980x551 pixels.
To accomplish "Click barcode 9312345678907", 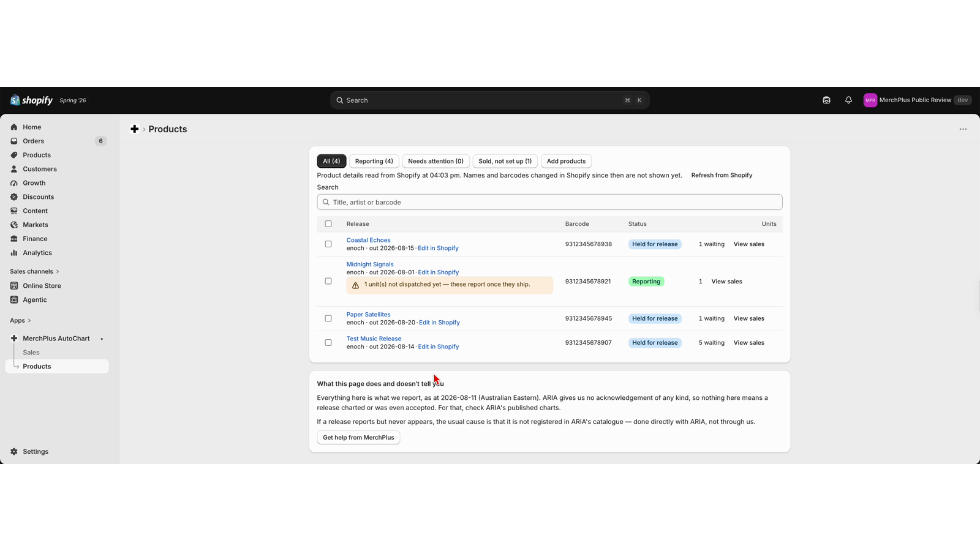I will point(588,343).
